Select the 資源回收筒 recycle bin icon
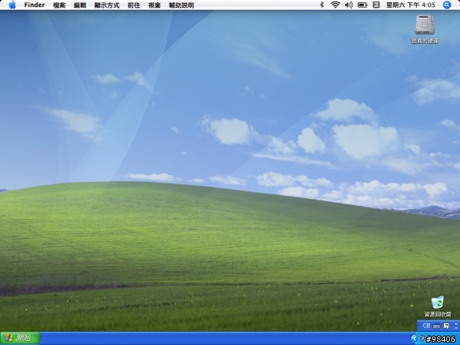The image size is (460, 345). coord(438,303)
